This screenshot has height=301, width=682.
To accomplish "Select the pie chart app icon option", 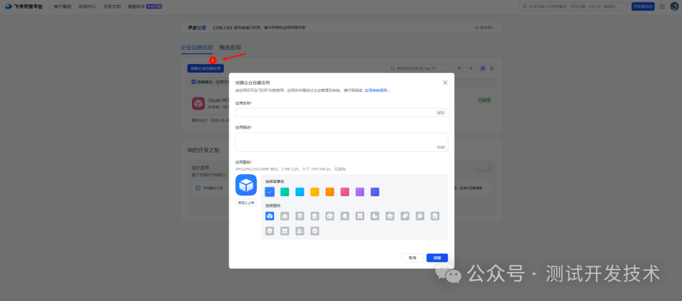I will tap(375, 216).
